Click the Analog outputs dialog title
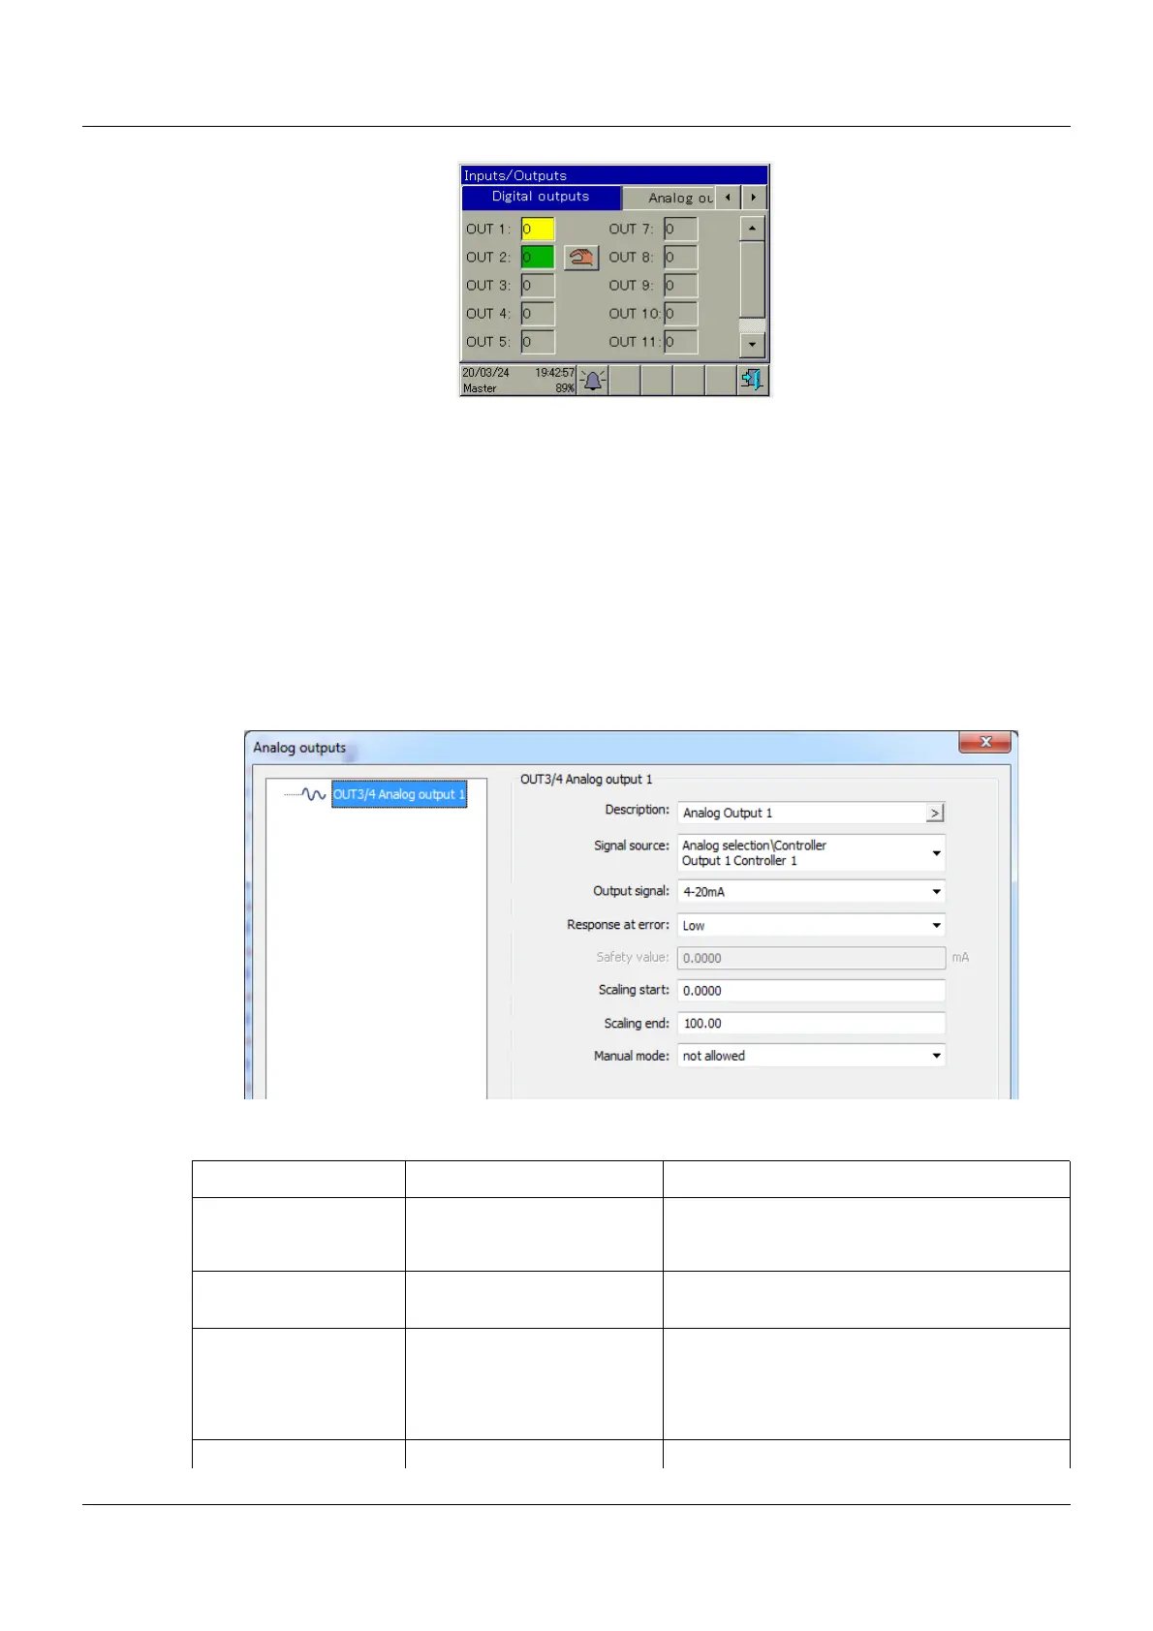This screenshot has width=1153, height=1631. click(299, 748)
